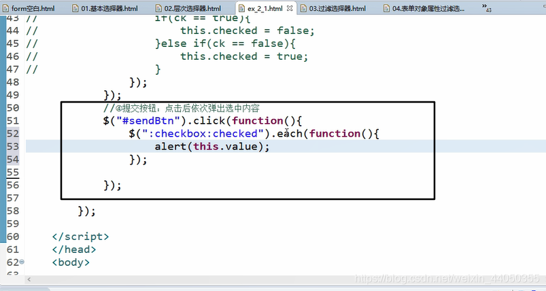Viewport: 546px width, 291px height.
Task: Click the file icon of 04.表单对象属性 tab
Action: 386,8
